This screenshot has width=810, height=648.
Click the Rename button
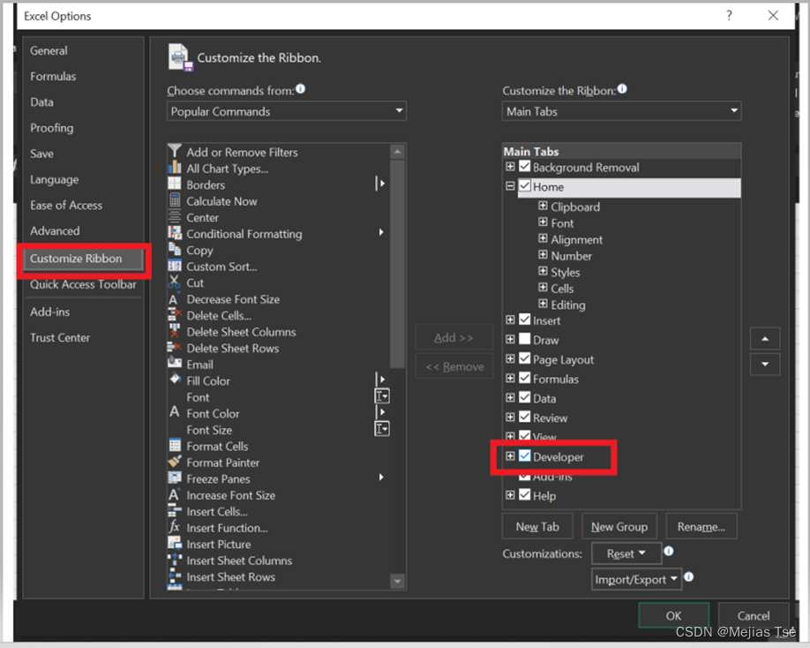point(701,526)
